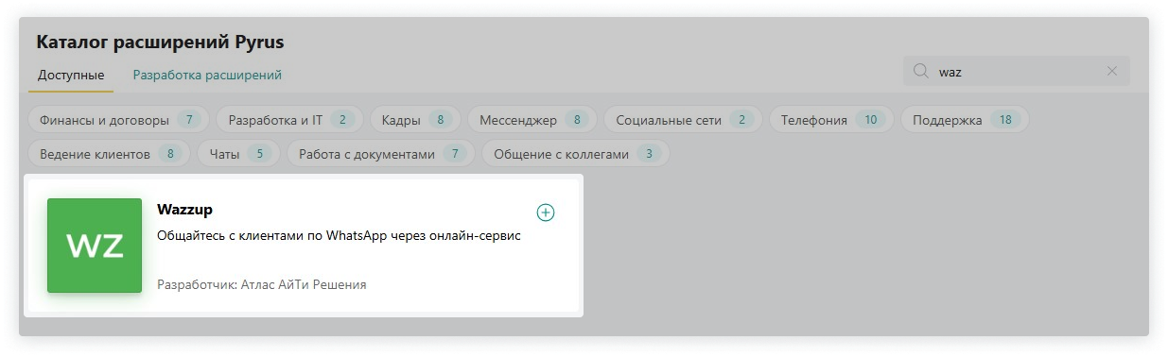Screen dimensions: 1168x357
Task: Clear the search field with the X icon
Action: (x=1112, y=71)
